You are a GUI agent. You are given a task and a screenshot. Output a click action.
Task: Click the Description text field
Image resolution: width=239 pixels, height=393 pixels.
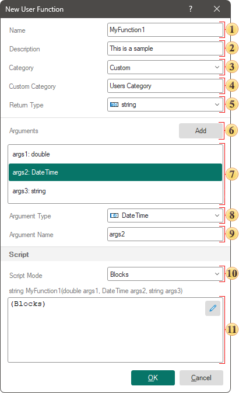point(165,48)
